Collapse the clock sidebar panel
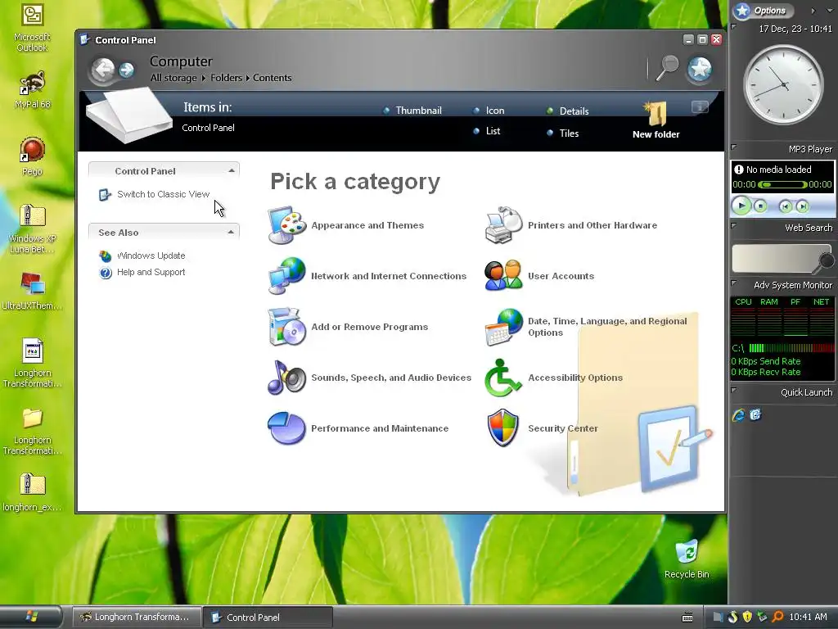Image resolution: width=838 pixels, height=629 pixels. pos(734,26)
